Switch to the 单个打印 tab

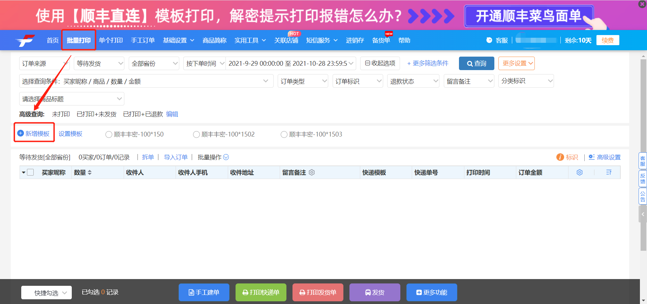coord(111,40)
